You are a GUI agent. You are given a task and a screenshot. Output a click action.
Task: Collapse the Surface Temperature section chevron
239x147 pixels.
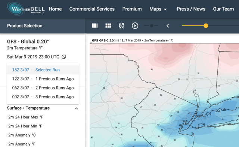coord(76,108)
